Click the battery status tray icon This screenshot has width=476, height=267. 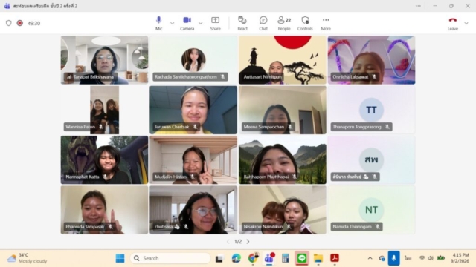click(441, 258)
